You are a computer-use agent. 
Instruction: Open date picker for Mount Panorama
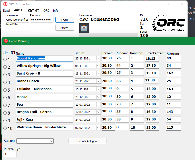tap(98, 58)
